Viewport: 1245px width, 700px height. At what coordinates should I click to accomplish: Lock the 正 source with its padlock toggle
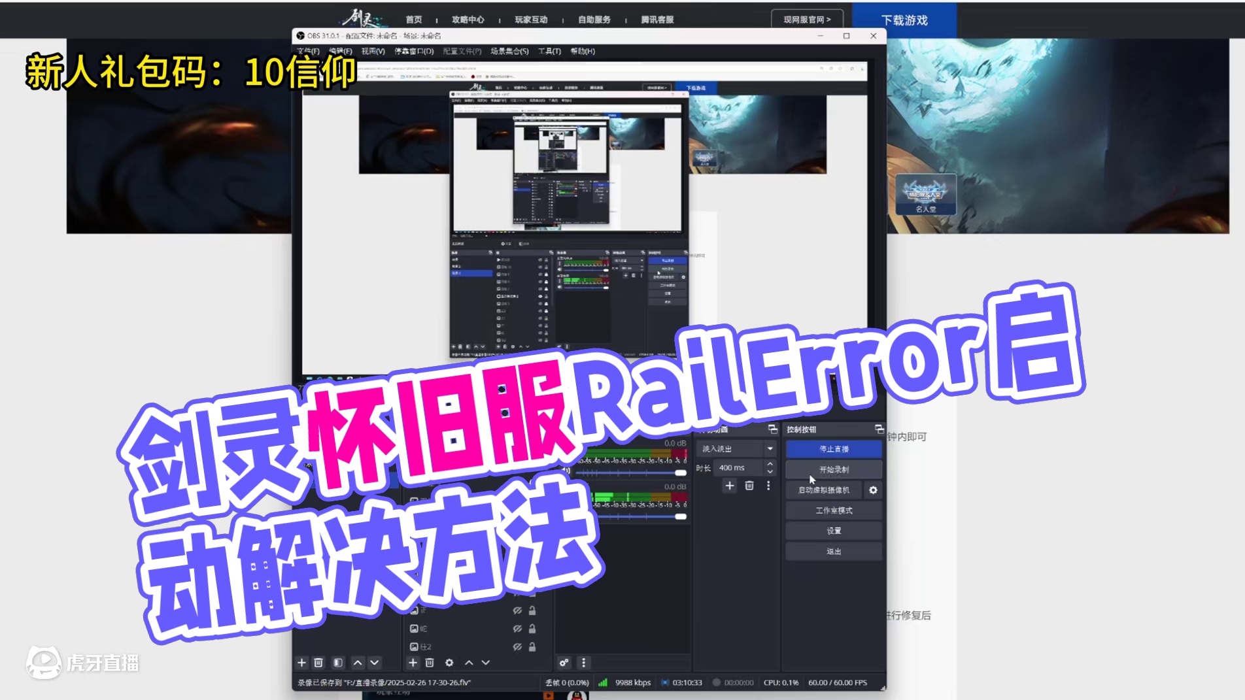point(533,611)
